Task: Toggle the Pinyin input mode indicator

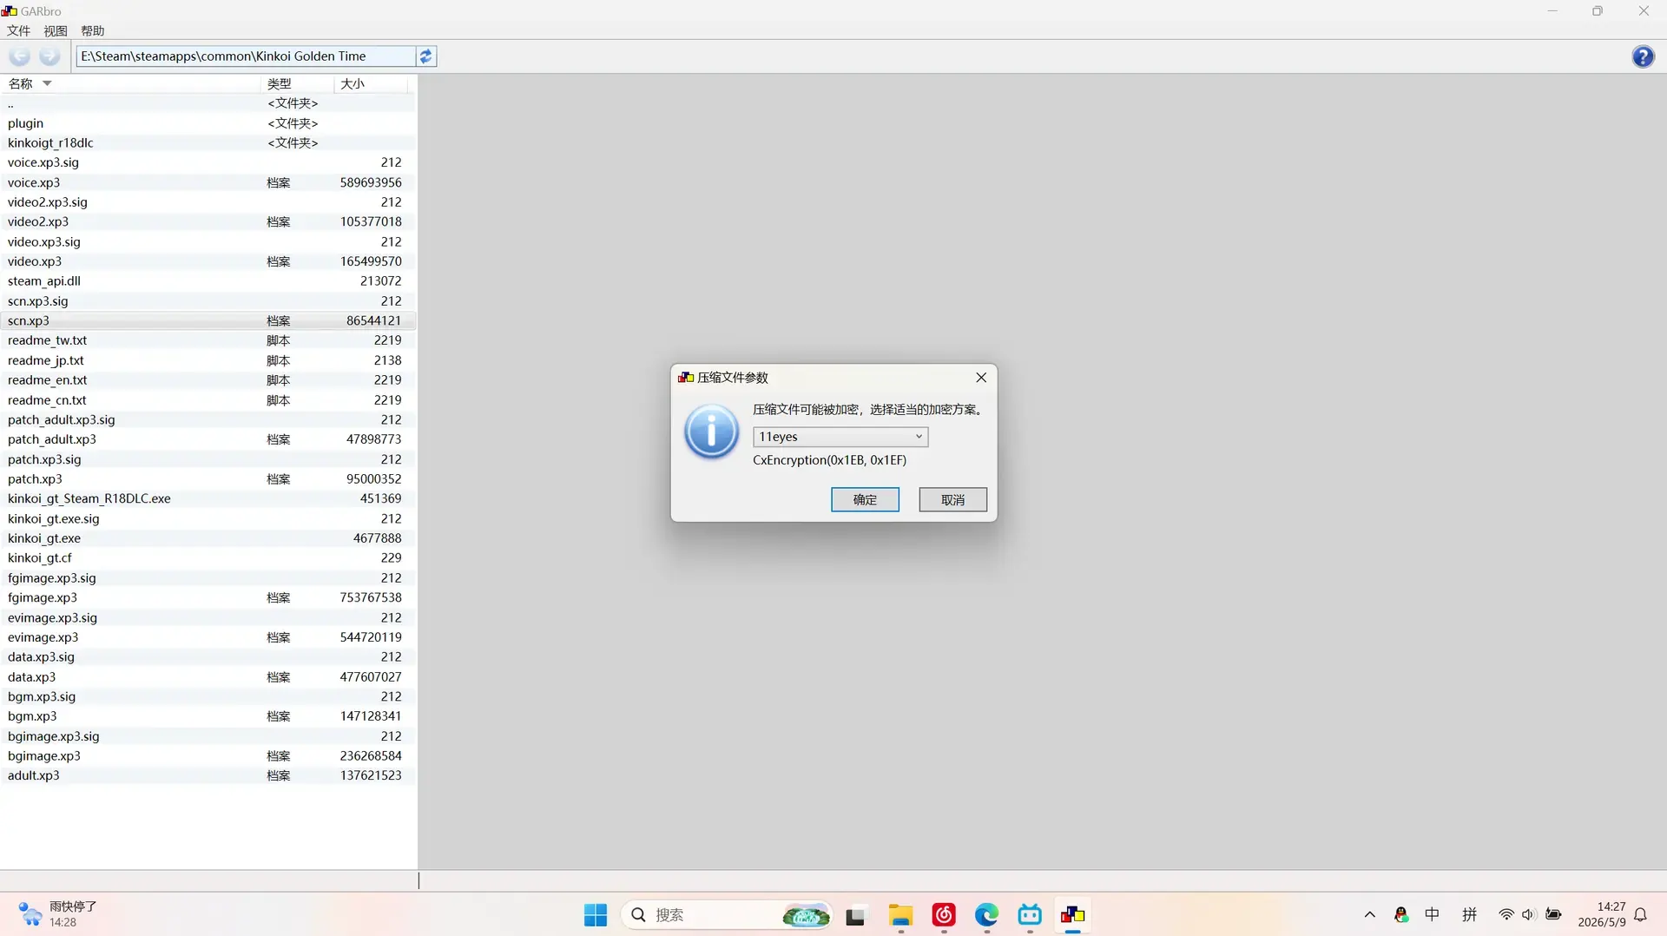Action: pos(1469,915)
